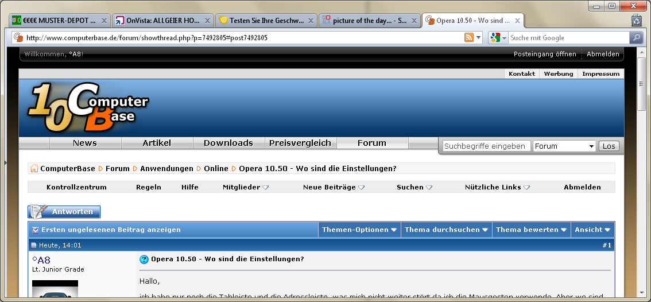Click the Google search magnifier button
The height and width of the screenshot is (302, 651).
click(636, 38)
